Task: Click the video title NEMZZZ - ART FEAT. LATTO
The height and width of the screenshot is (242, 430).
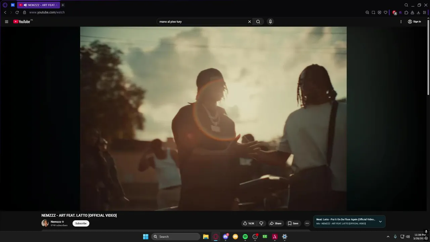Action: pyautogui.click(x=79, y=215)
